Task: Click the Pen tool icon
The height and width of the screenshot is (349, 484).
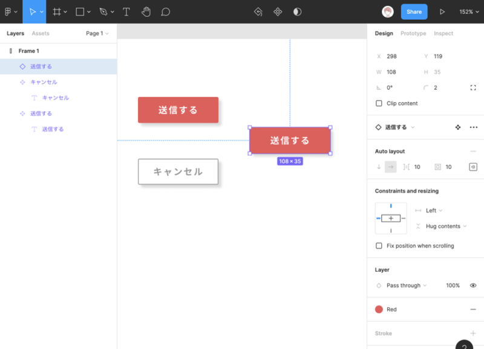Action: (103, 11)
